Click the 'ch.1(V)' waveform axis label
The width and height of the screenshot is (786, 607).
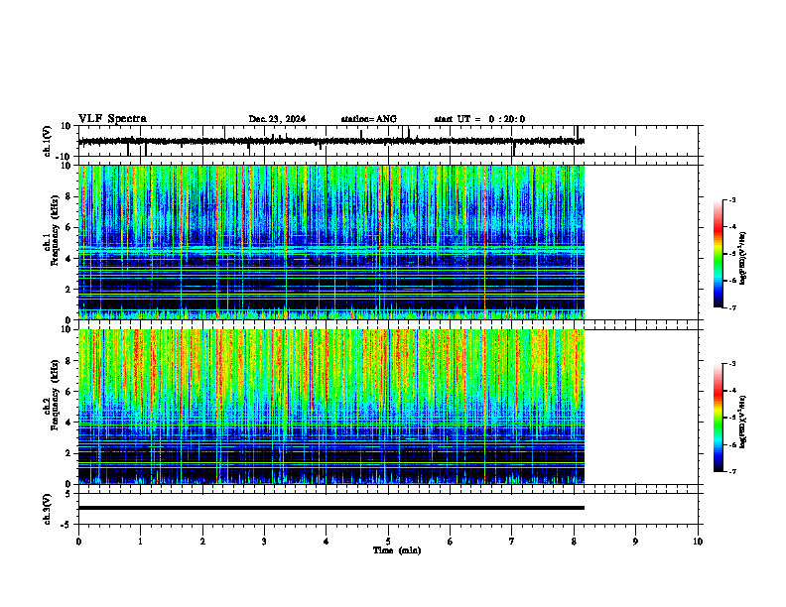coord(47,141)
